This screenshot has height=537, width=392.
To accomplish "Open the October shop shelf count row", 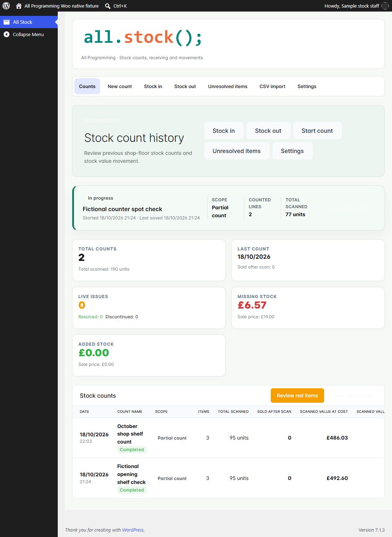I will [228, 438].
